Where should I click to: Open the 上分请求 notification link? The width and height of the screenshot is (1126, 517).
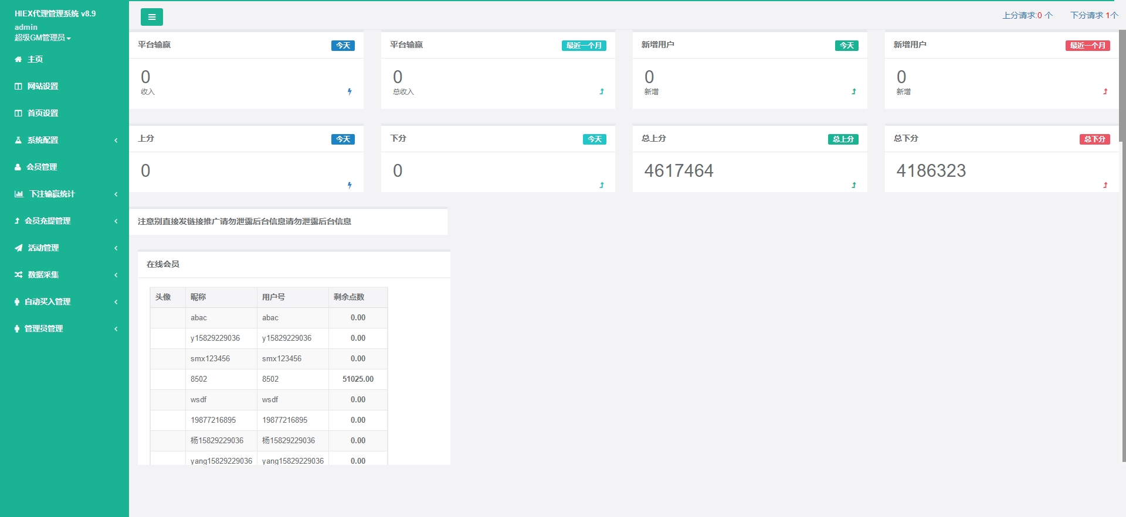point(1027,15)
